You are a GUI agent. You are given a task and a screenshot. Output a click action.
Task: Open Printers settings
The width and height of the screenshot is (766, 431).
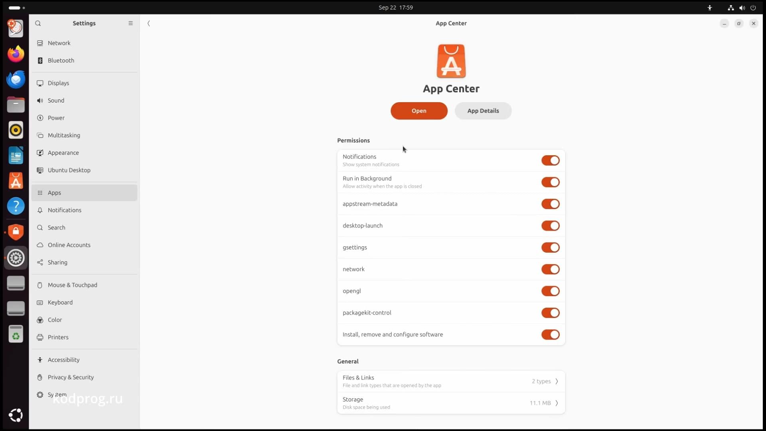point(84,337)
